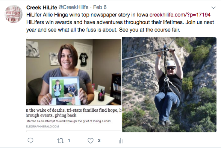Click the like count number 2
This screenshot has height=150, width=221.
click(99, 141)
